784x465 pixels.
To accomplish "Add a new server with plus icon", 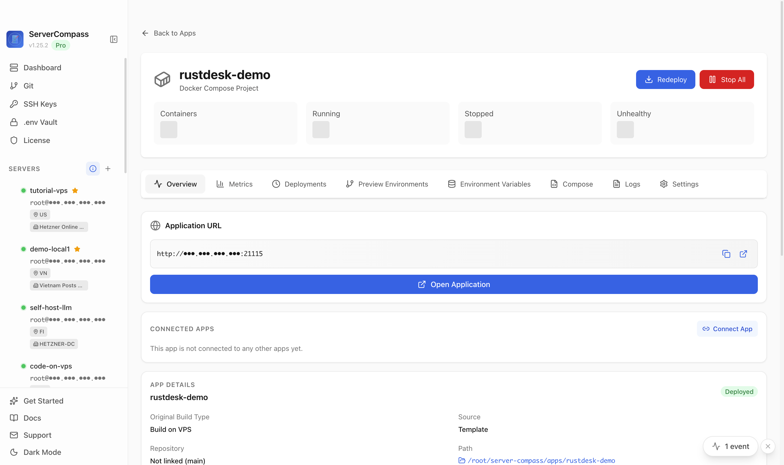I will pyautogui.click(x=108, y=169).
